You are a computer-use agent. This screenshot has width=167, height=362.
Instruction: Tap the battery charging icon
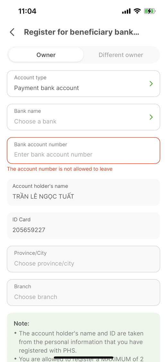[150, 11]
